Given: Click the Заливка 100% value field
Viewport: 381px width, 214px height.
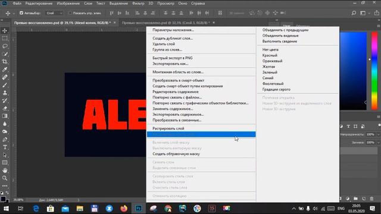Looking at the screenshot, I should tap(370, 143).
